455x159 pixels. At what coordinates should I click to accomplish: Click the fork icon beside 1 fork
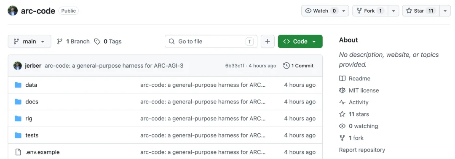[343, 138]
